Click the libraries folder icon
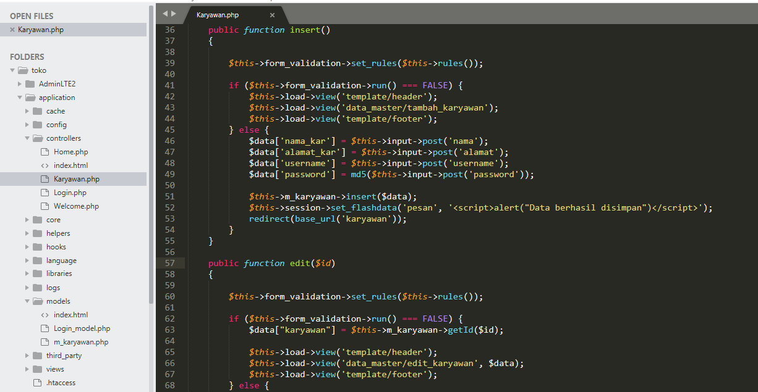 pyautogui.click(x=38, y=273)
